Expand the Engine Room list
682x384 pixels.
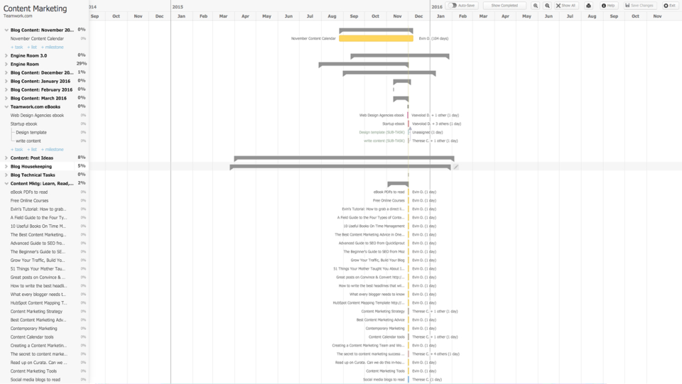(x=6, y=65)
